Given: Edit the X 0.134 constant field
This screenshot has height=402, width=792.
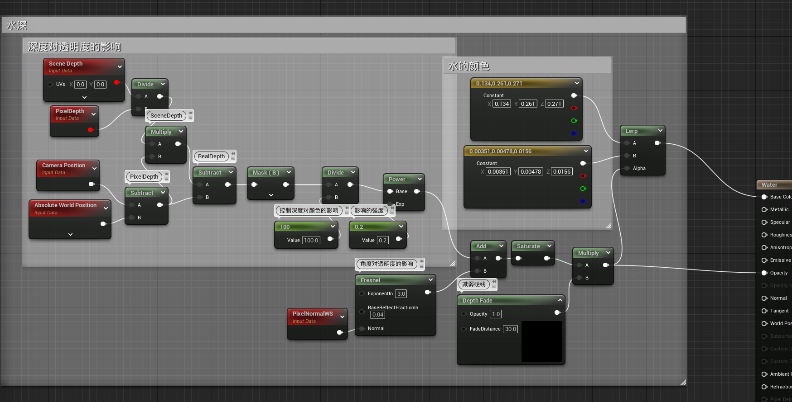Looking at the screenshot, I should [502, 104].
